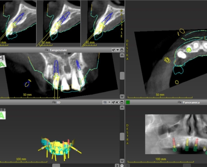Viewport: 207px width, 167px height.
Task: Click the vertical scrollbar thumb in 3D view
Action: 122,137
